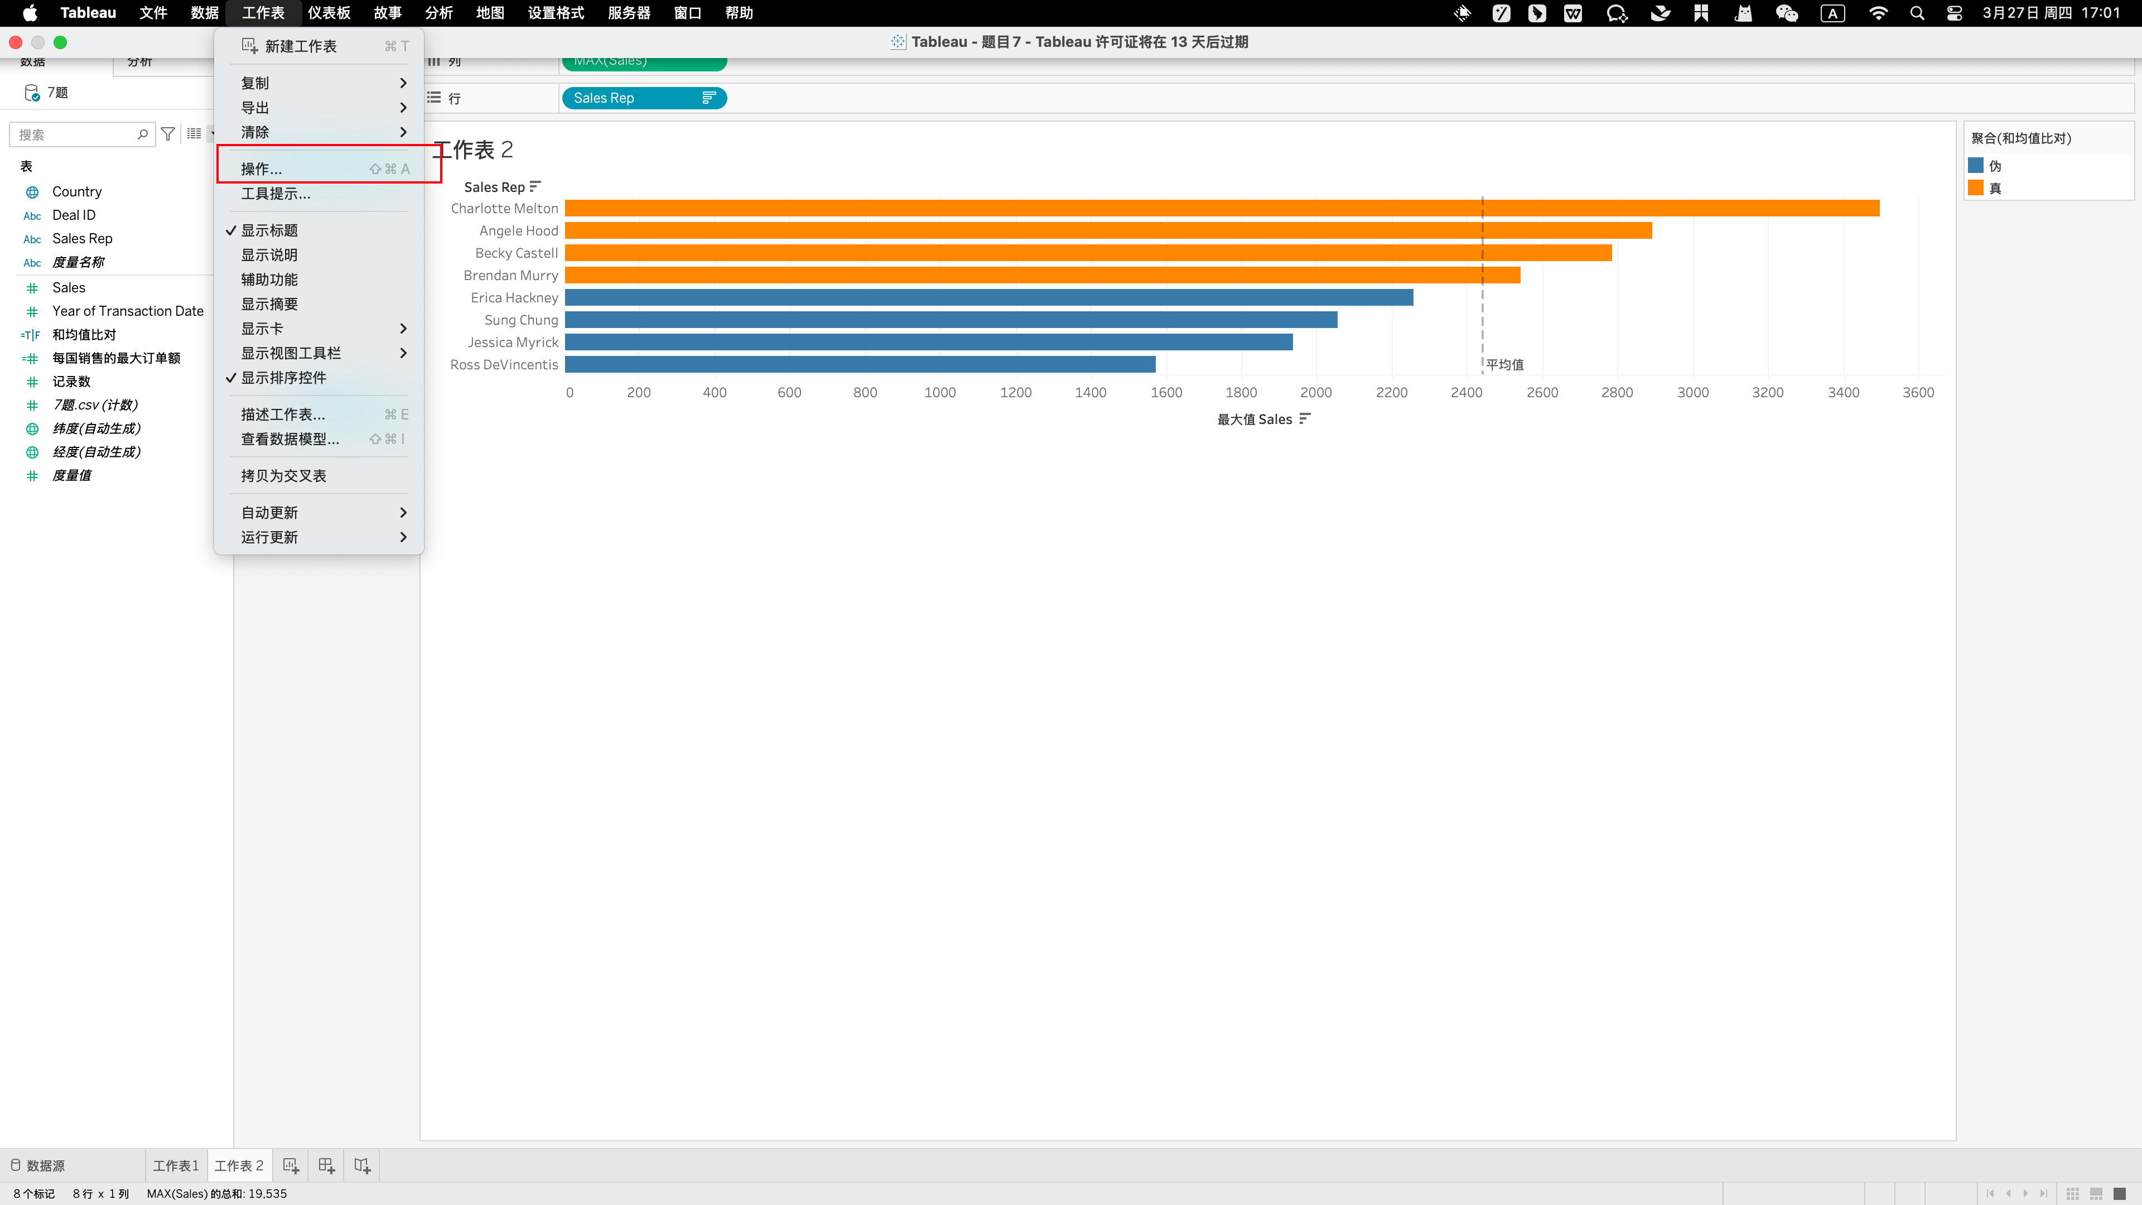2142x1205 pixels.
Task: Click the Charlotte Melton orange bar
Action: [x=1222, y=208]
